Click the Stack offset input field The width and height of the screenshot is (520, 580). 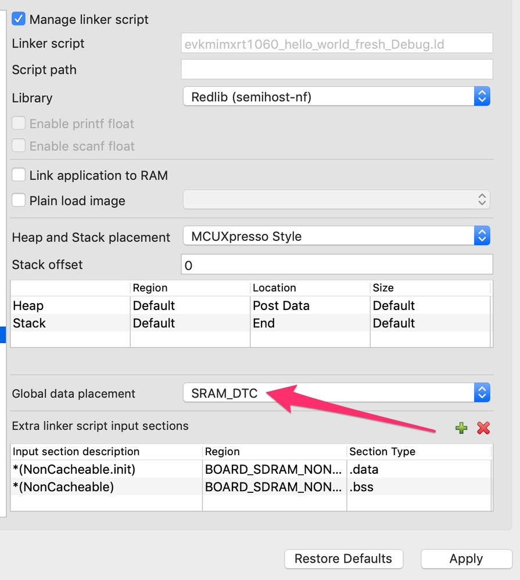pyautogui.click(x=337, y=265)
